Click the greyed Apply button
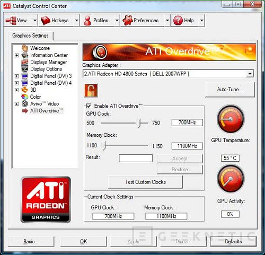 pos(134,241)
